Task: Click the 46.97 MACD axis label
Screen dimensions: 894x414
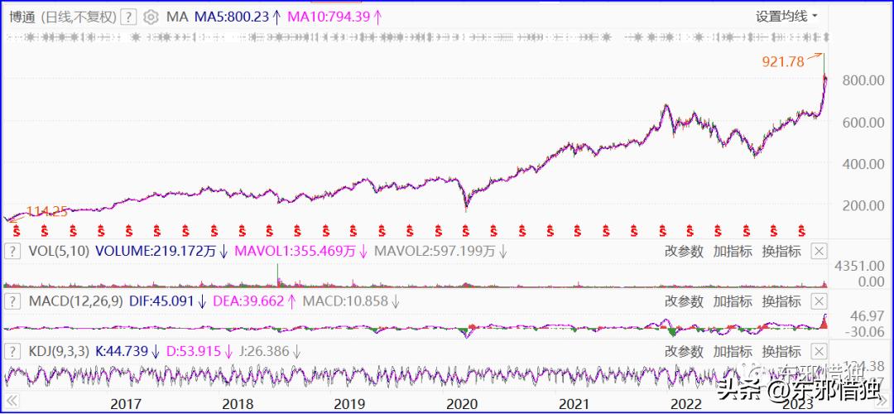Action: 867,315
